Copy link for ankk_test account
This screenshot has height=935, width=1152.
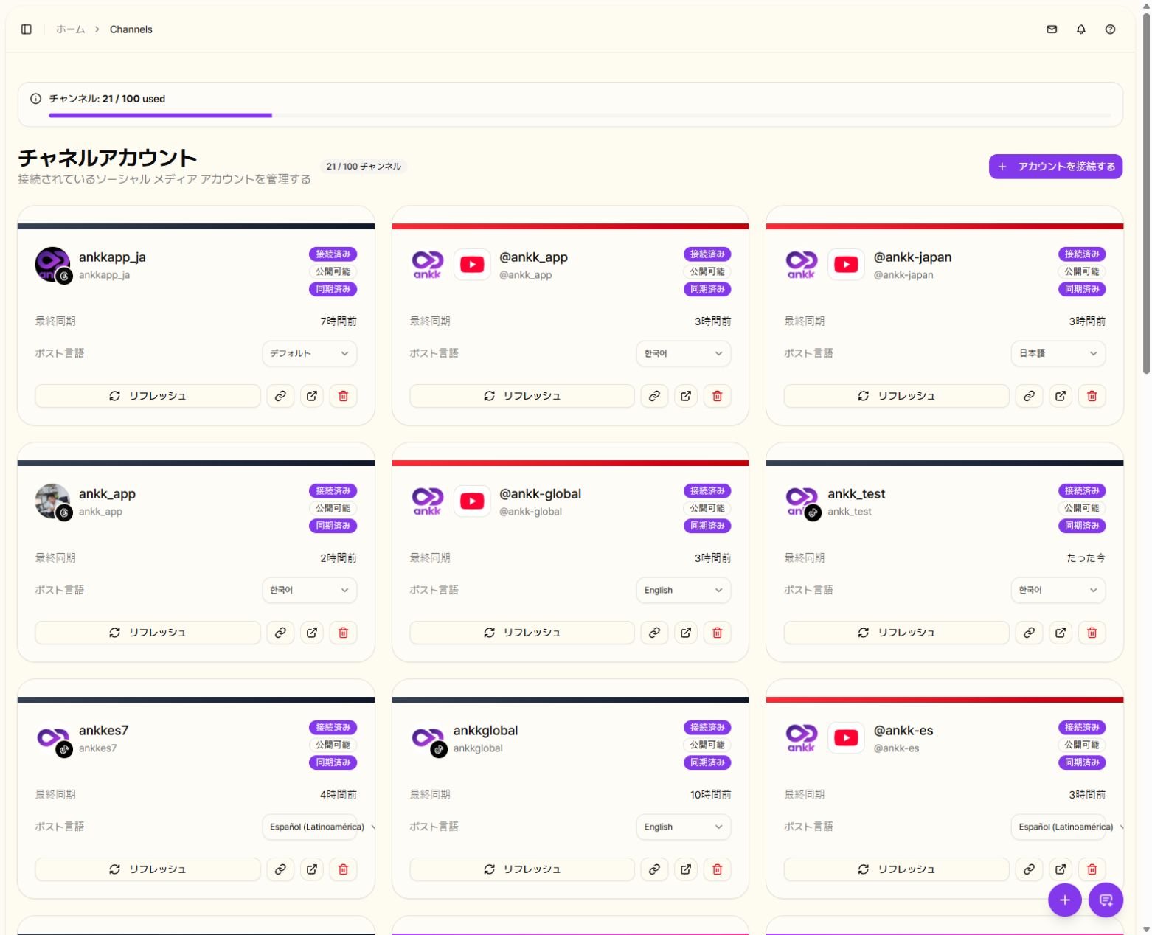pyautogui.click(x=1029, y=633)
